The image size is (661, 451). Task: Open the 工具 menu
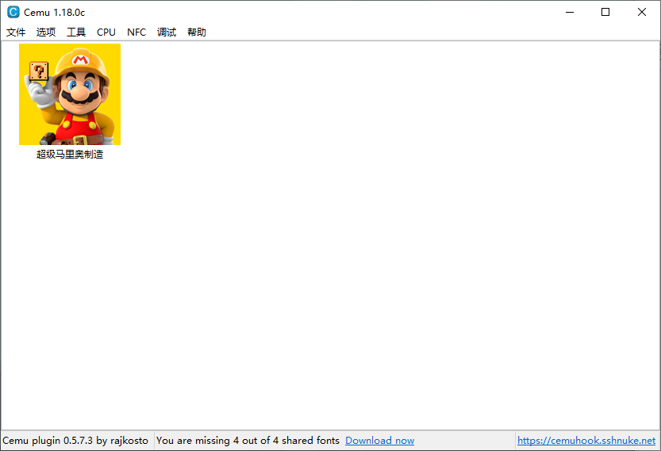pos(76,32)
